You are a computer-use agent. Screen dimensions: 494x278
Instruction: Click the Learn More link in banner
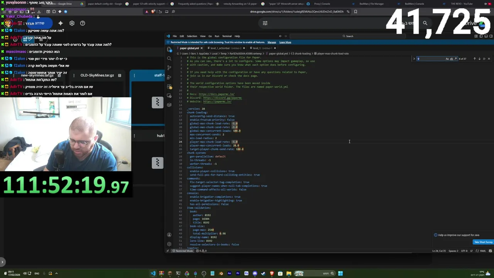tap(285, 42)
